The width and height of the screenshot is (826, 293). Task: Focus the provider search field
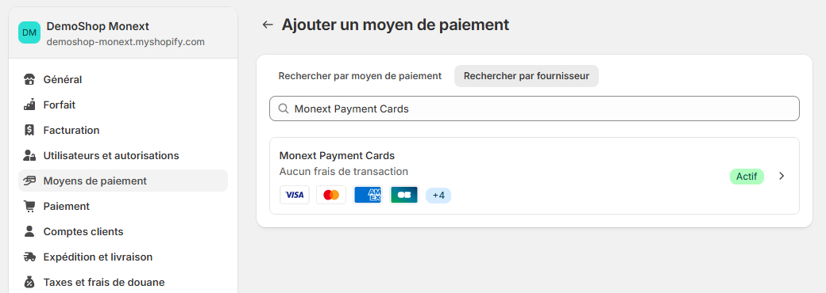tap(535, 108)
